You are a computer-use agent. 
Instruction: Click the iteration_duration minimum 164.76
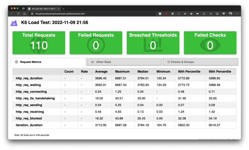coord(161,125)
